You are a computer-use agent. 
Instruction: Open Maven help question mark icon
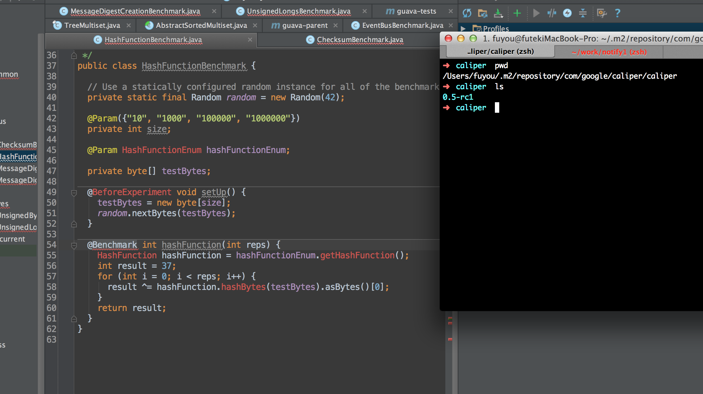(618, 13)
